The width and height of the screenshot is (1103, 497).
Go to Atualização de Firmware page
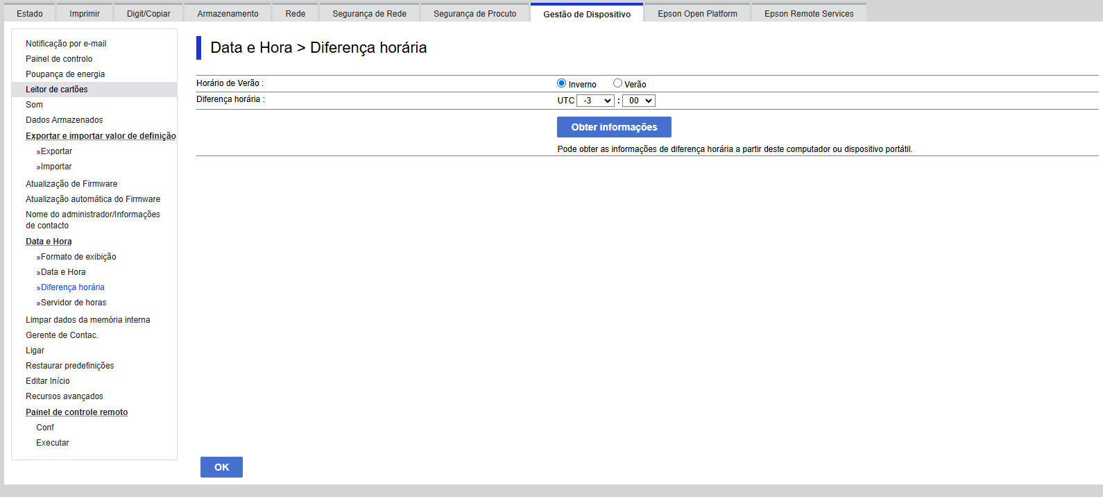(71, 184)
